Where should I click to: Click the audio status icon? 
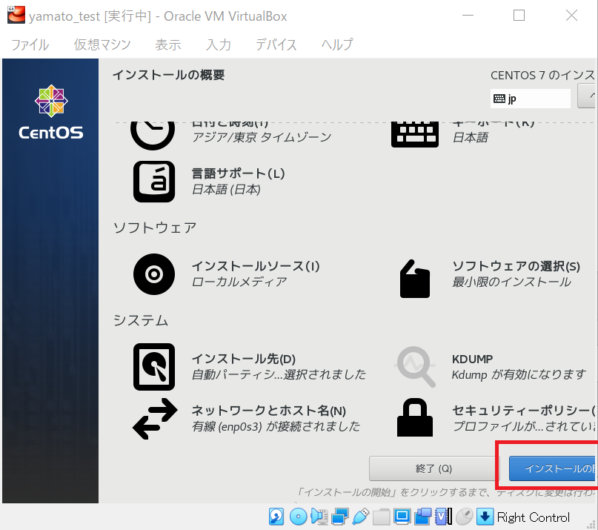(319, 517)
